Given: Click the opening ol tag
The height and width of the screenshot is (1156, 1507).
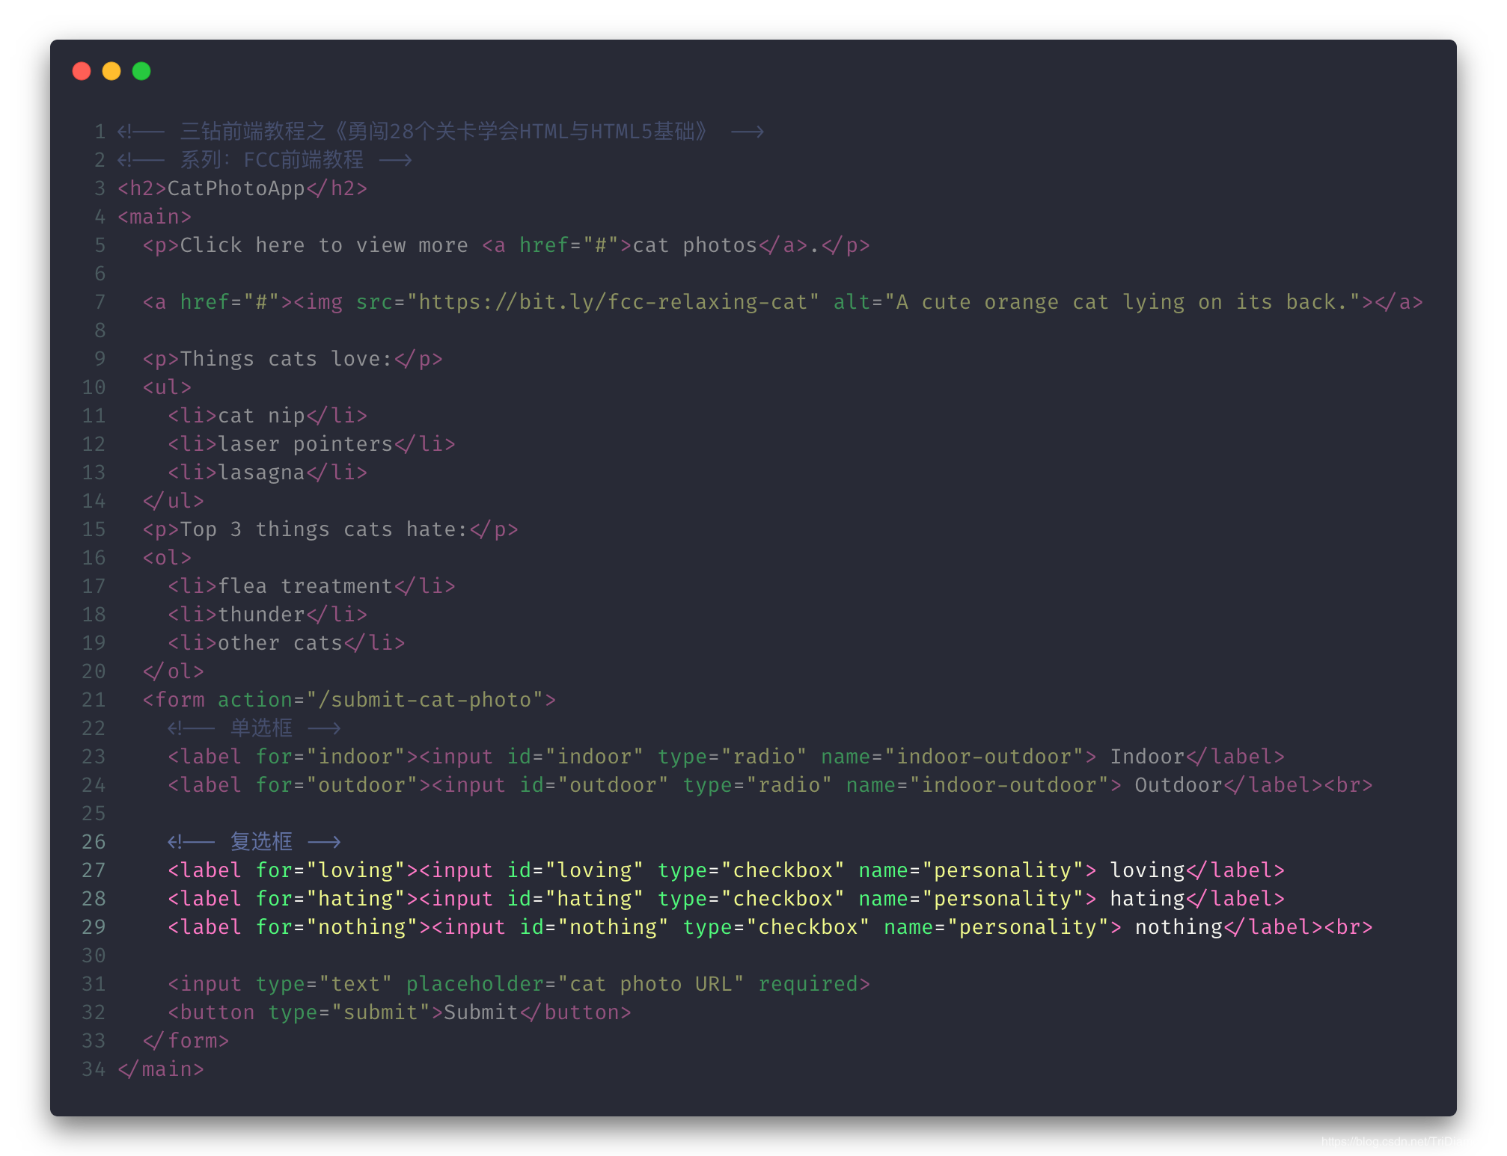Looking at the screenshot, I should pyautogui.click(x=167, y=558).
